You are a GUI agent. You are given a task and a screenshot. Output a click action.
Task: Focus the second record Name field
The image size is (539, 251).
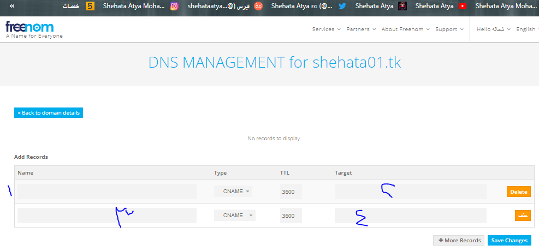point(107,216)
